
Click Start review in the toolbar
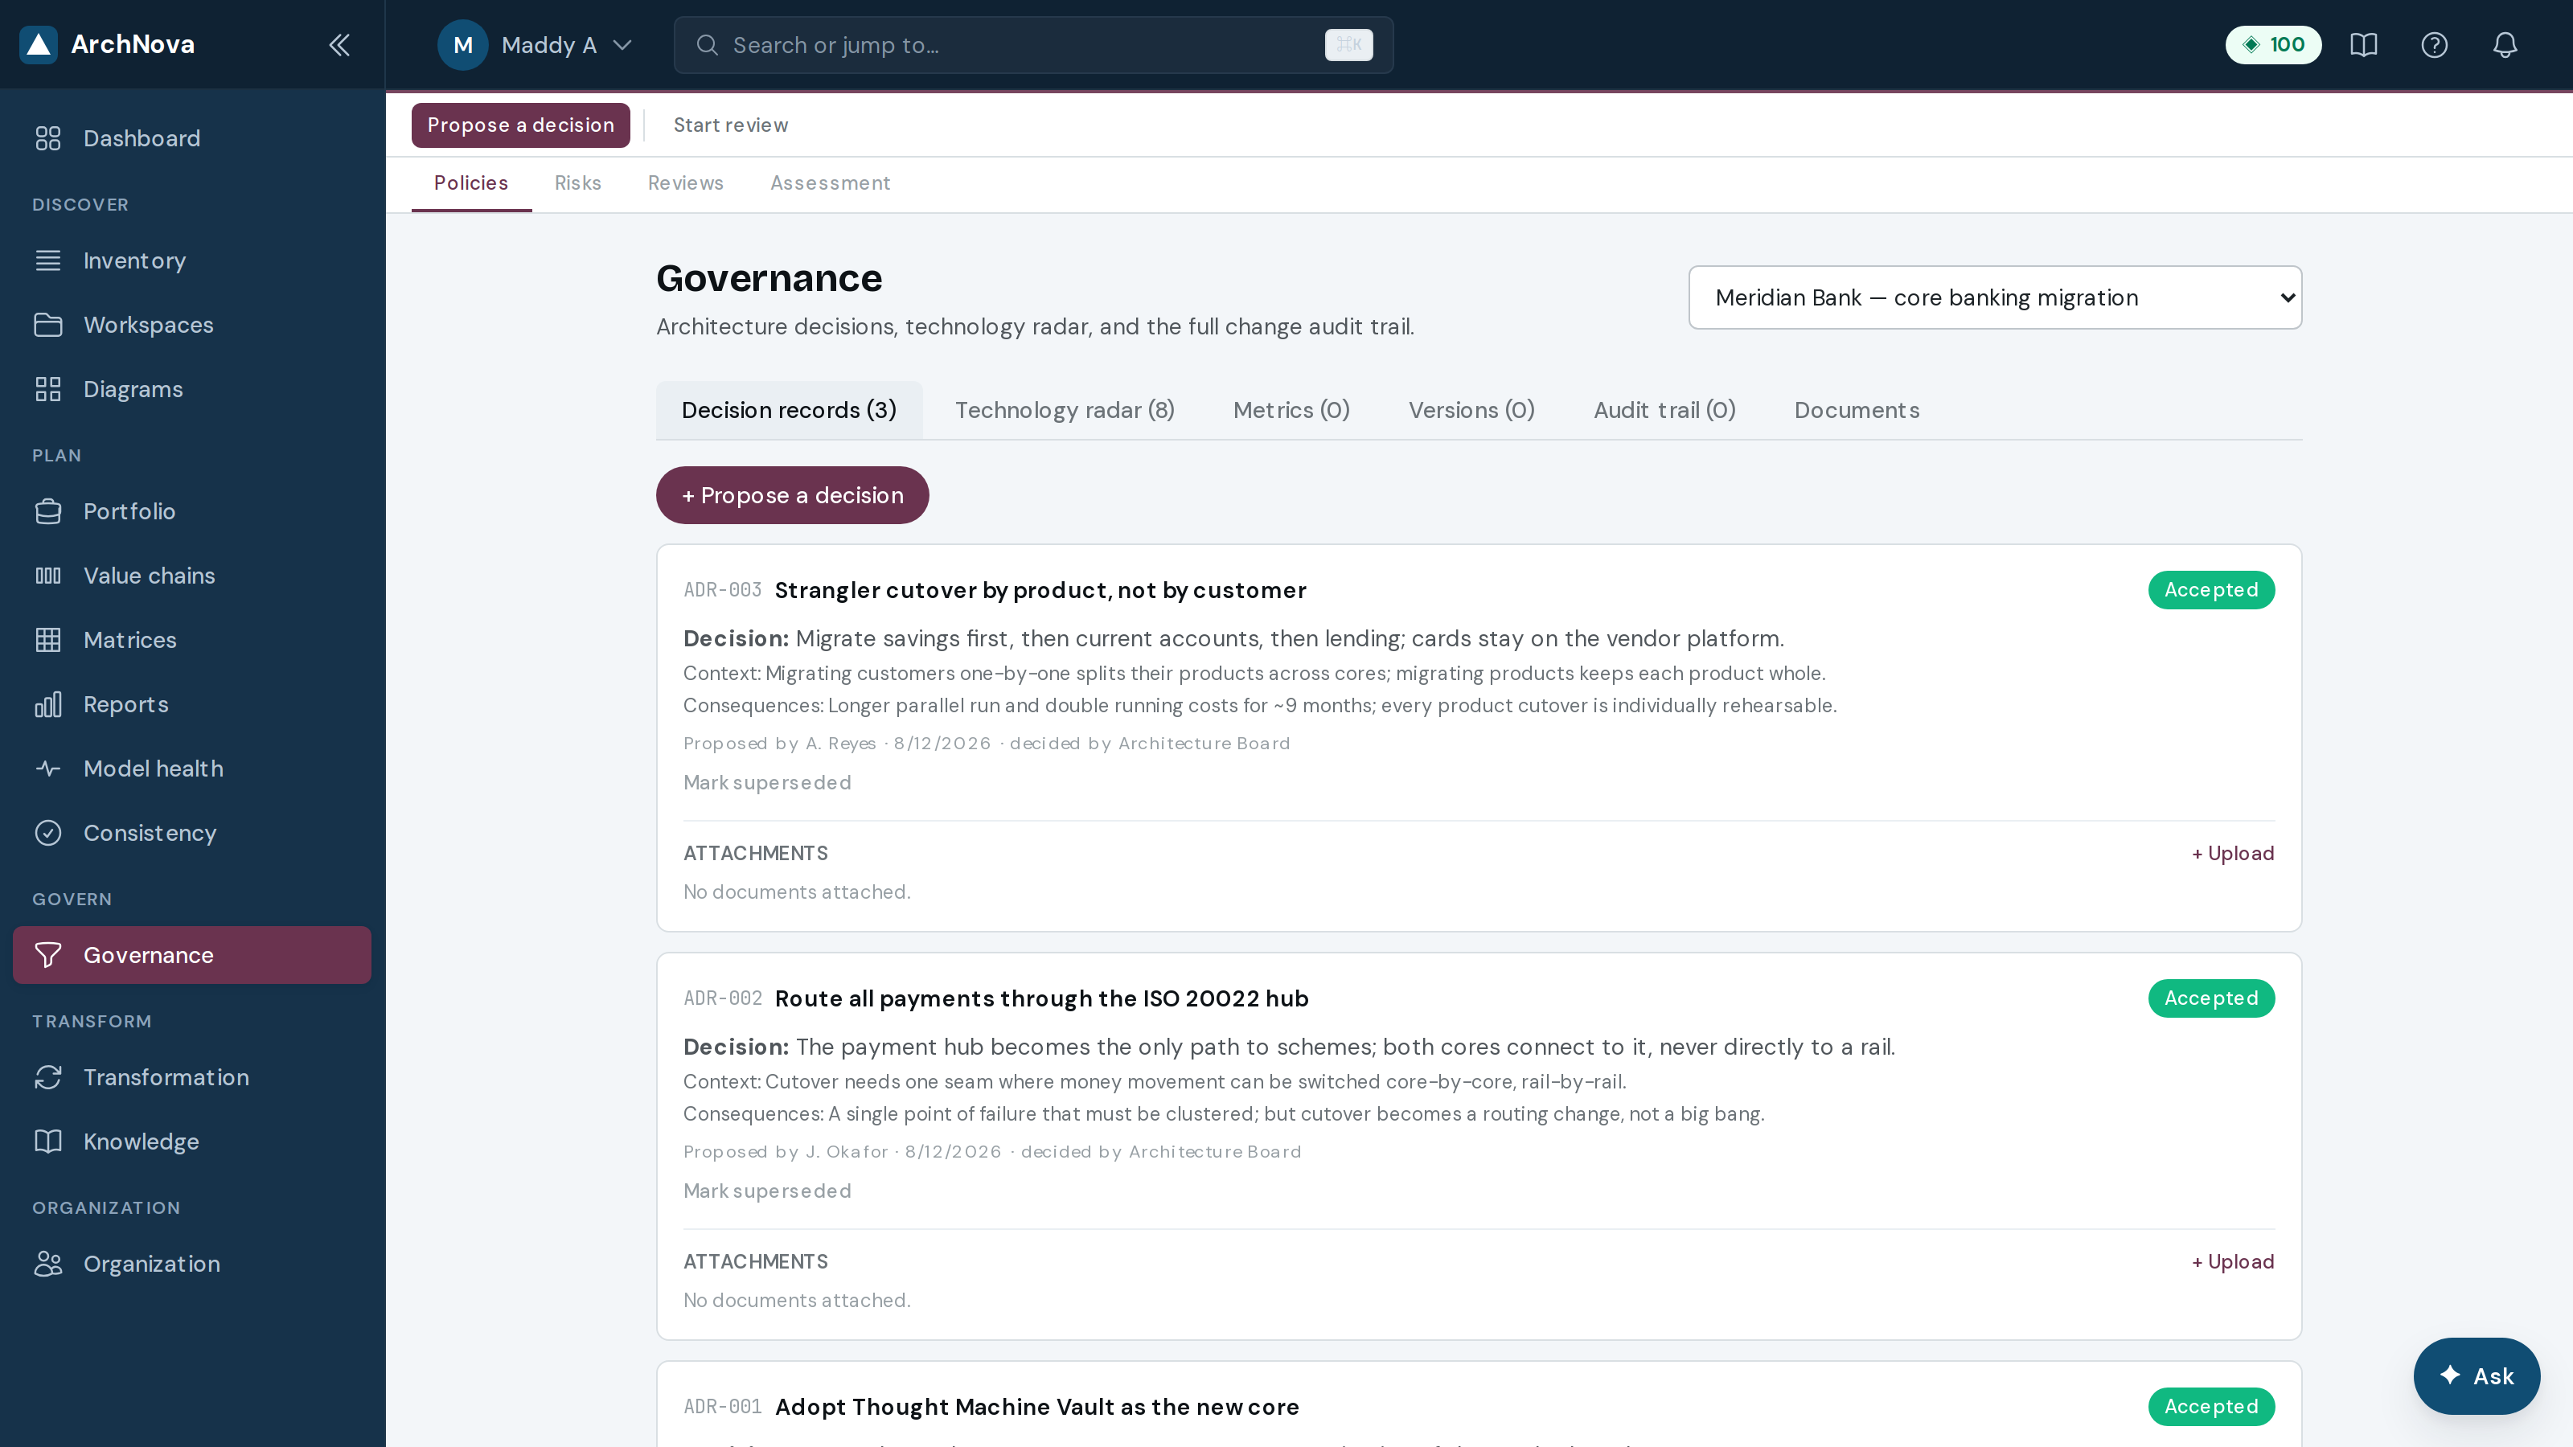click(x=730, y=125)
